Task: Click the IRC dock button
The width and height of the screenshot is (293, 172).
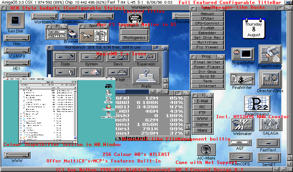Action: [x=202, y=107]
